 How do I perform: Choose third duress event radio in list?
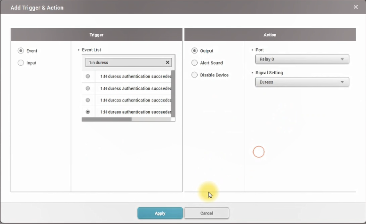coord(88,100)
